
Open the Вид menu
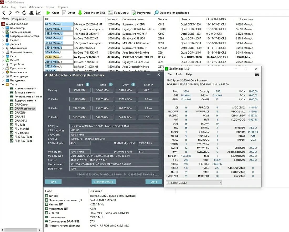click(x=13, y=7)
